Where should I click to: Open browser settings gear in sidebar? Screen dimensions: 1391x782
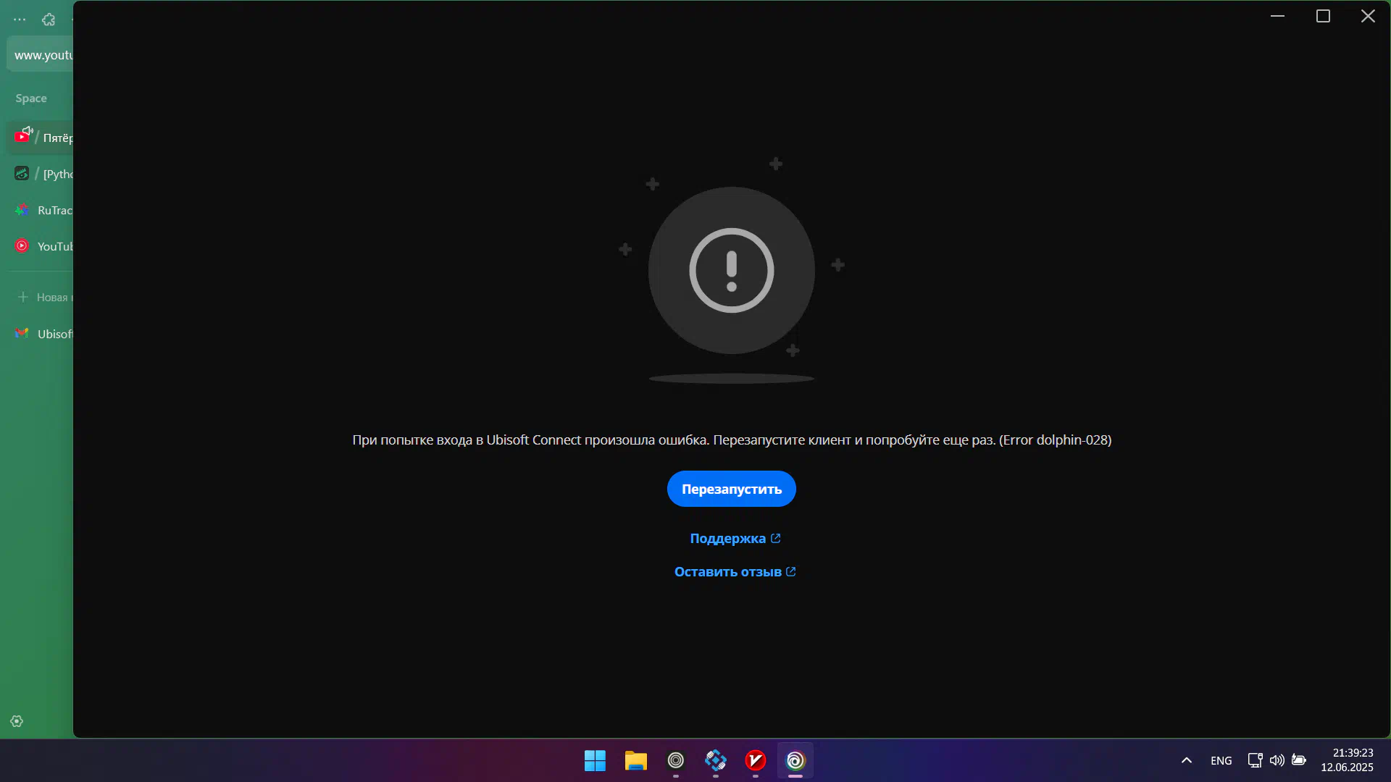pos(17,721)
